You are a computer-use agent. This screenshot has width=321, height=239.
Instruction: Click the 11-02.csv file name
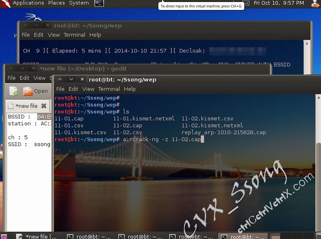[x=128, y=133]
